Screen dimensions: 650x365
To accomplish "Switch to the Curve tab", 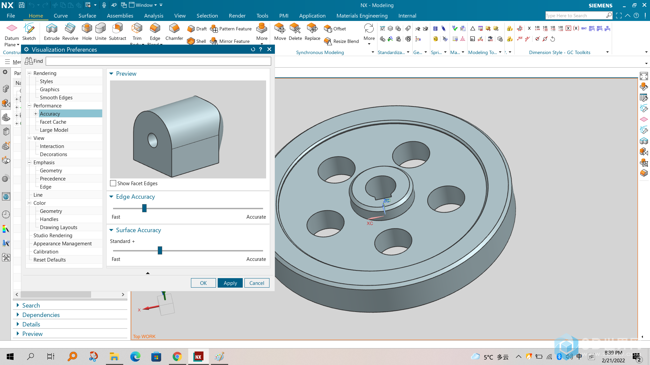I will point(61,16).
